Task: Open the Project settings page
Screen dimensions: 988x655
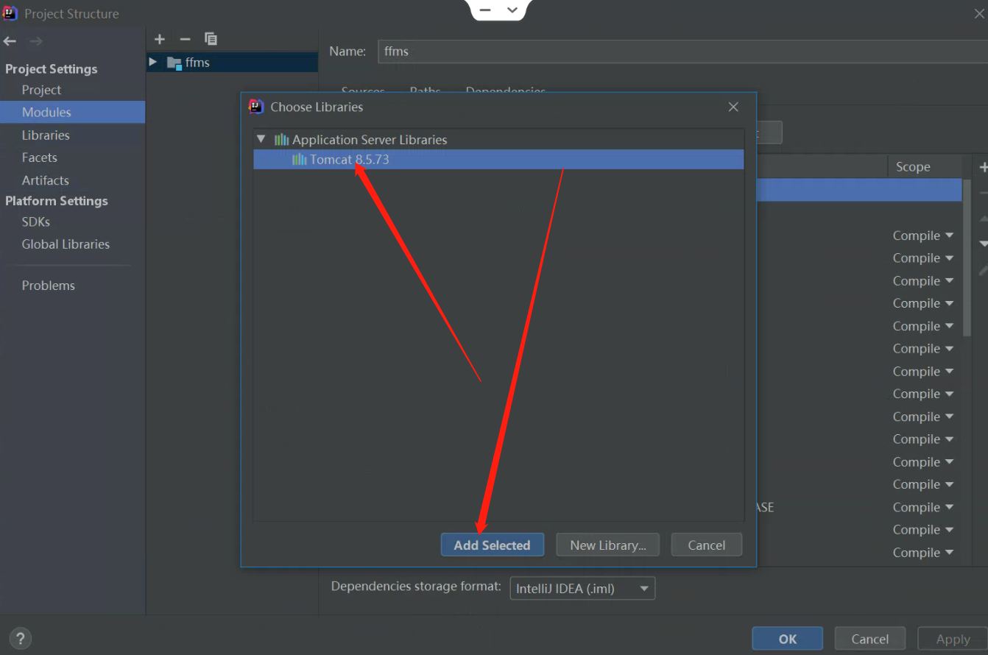Action: click(x=41, y=90)
